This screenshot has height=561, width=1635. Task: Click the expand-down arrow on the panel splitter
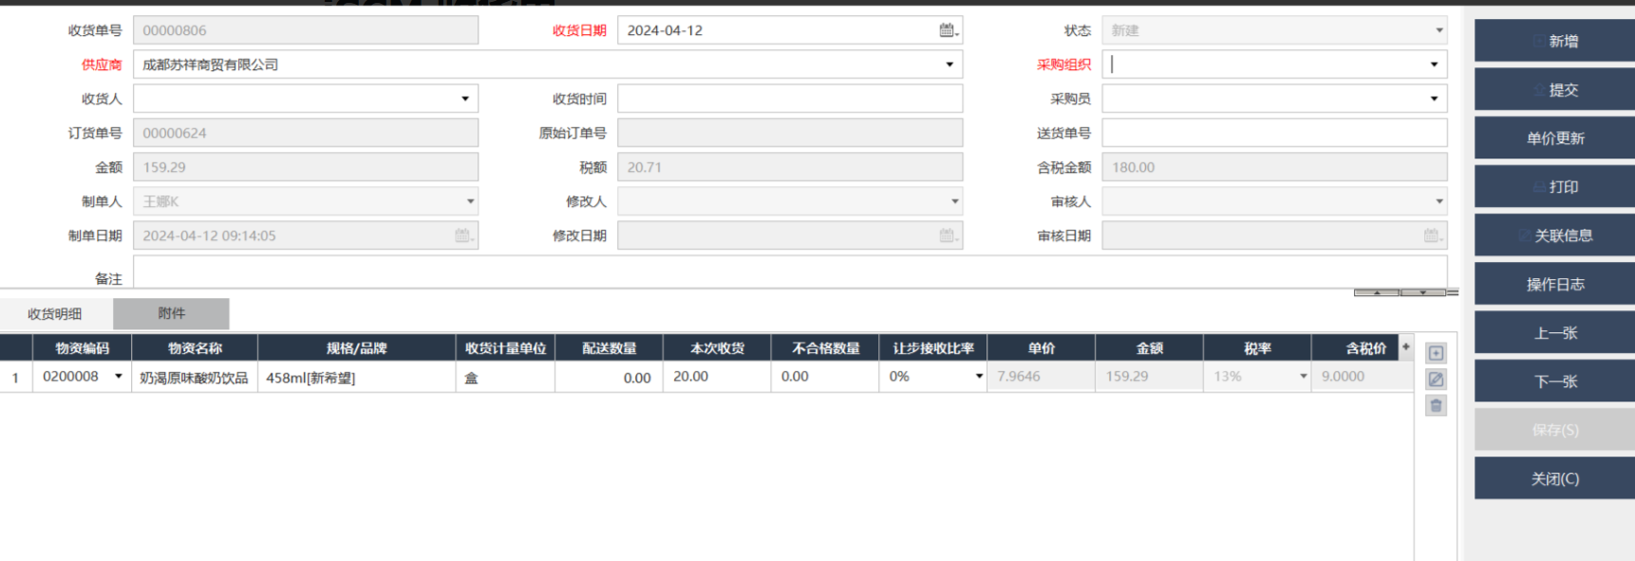[x=1422, y=292]
